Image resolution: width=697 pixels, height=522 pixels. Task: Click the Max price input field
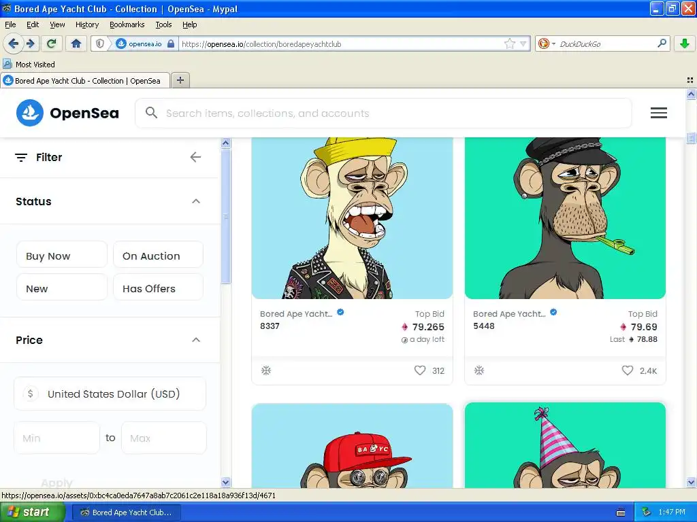163,438
